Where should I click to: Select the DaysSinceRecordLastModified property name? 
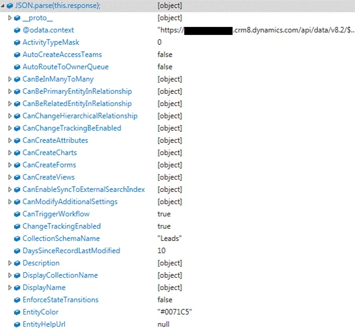coord(71,251)
